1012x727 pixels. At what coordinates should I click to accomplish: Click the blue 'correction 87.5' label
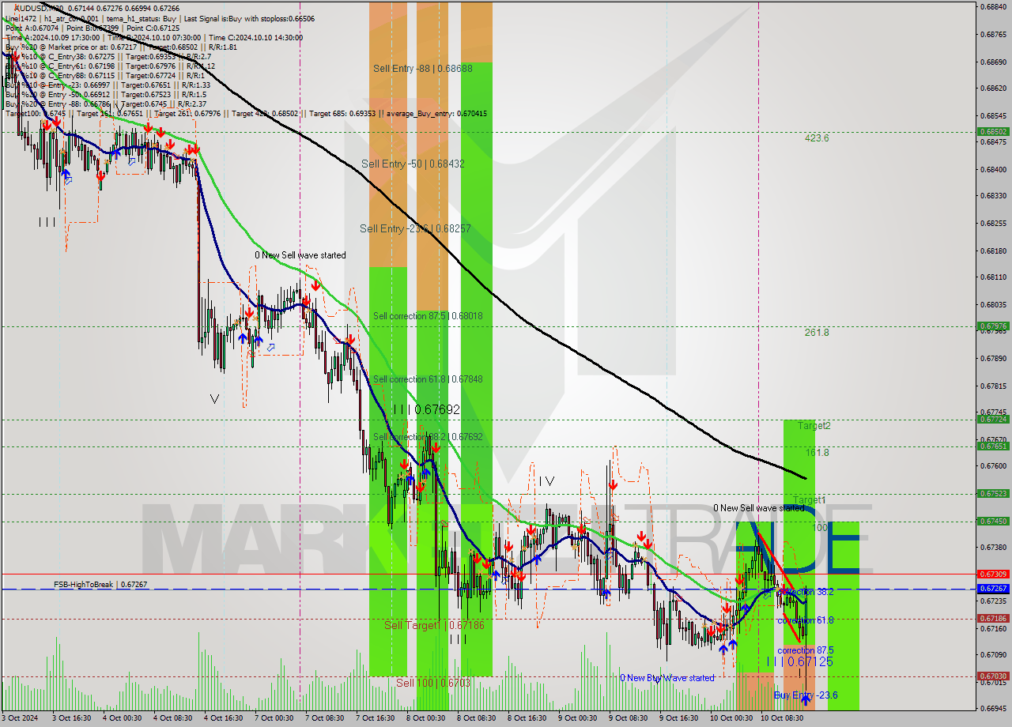pos(806,650)
